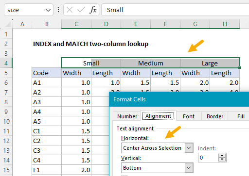Select column E header
The width and height of the screenshot is (249, 176).
click(136, 24)
